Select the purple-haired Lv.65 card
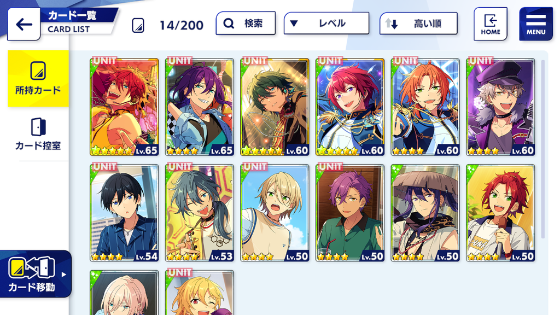The height and width of the screenshot is (315, 560). (199, 107)
